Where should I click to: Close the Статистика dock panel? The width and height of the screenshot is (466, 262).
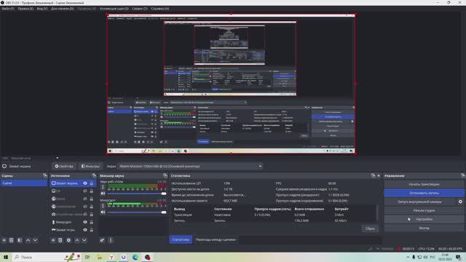(379, 175)
